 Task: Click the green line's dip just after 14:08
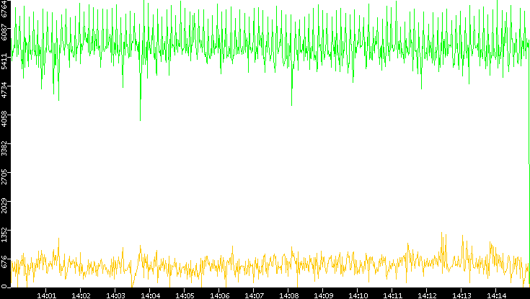[x=292, y=105]
